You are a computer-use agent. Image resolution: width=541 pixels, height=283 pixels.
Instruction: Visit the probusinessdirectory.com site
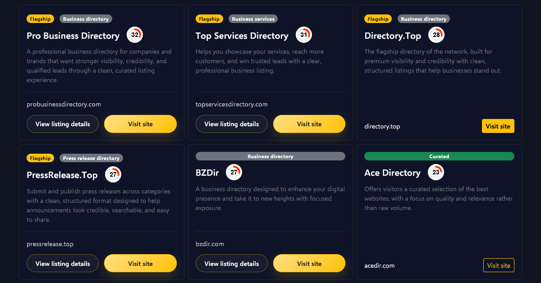pyautogui.click(x=140, y=124)
